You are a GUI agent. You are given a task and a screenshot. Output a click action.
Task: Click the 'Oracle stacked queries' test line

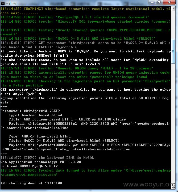click(85, 30)
